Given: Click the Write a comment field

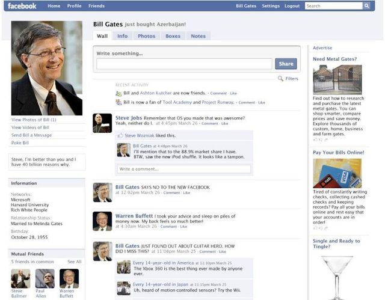Looking at the screenshot, I should (183, 170).
